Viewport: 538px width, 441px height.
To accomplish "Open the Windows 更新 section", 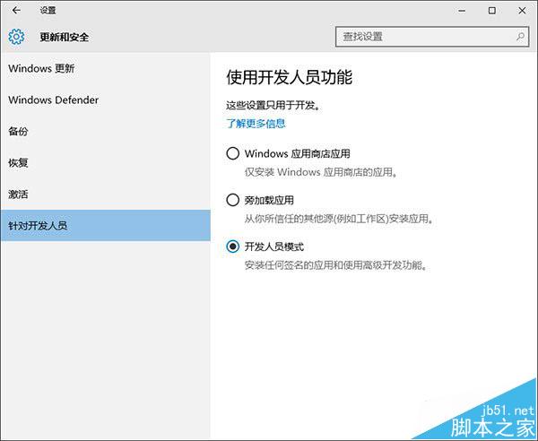I will tap(105, 68).
